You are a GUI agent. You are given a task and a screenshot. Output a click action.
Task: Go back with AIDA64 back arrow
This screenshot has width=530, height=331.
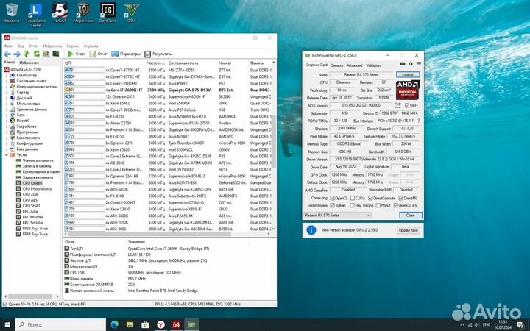pos(7,54)
